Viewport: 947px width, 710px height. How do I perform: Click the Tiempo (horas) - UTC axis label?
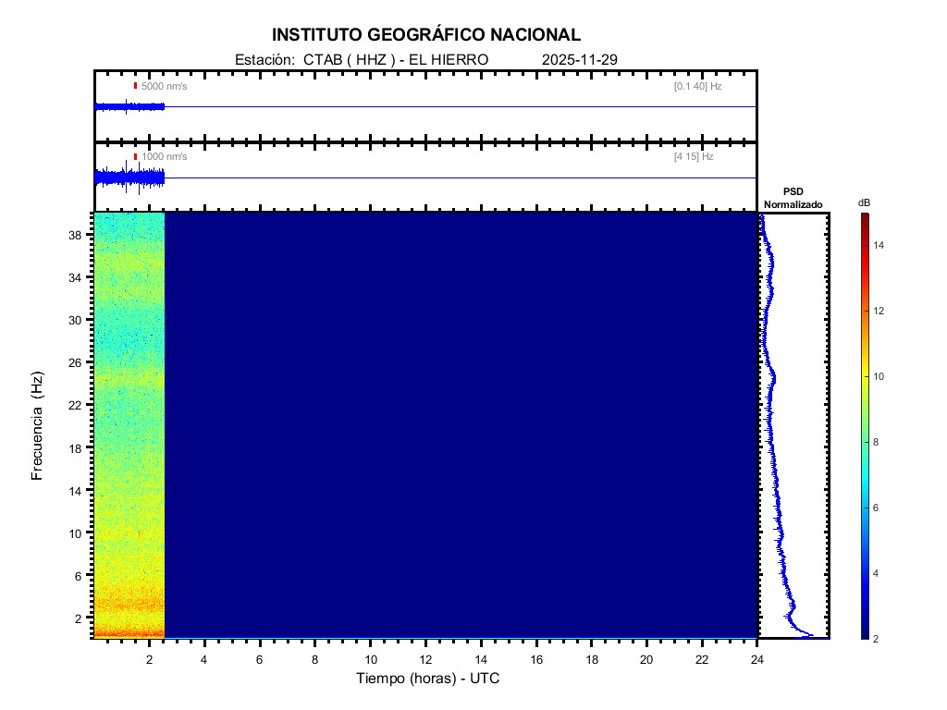coord(428,679)
